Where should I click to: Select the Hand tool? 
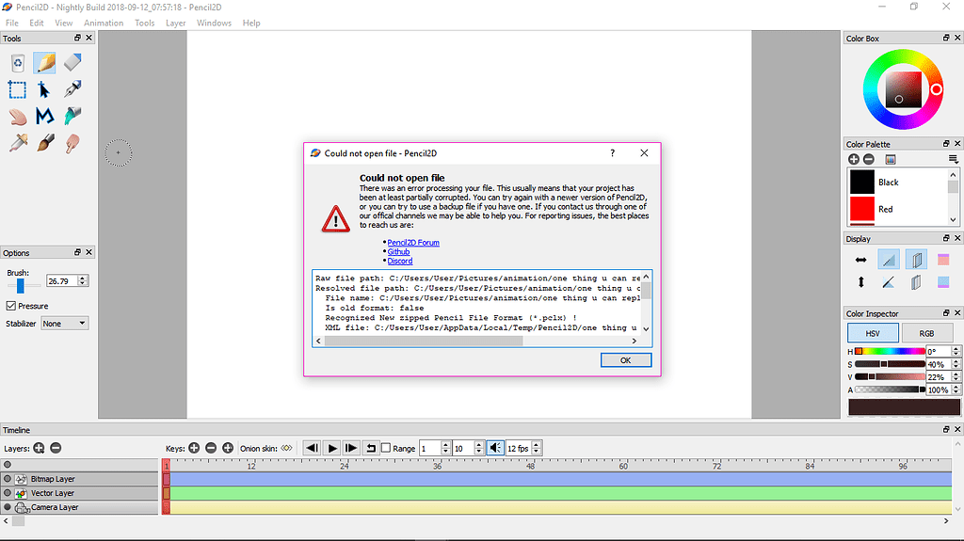tap(18, 117)
